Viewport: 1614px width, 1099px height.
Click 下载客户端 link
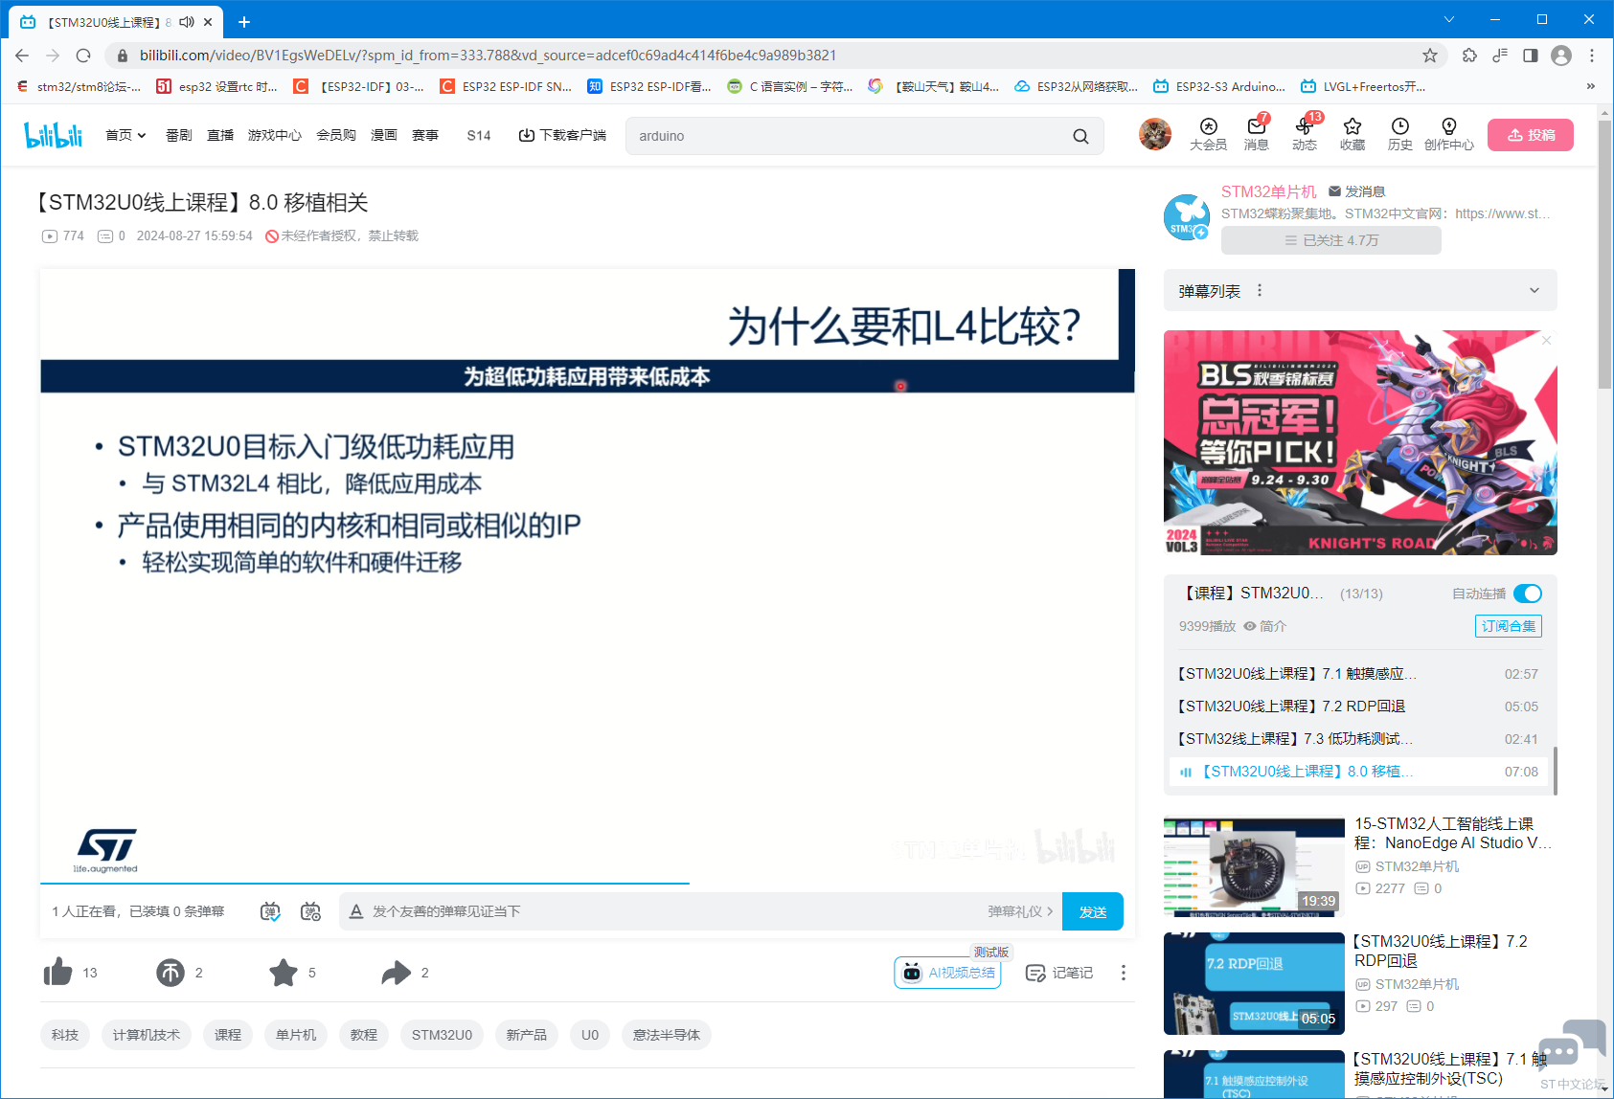[562, 135]
